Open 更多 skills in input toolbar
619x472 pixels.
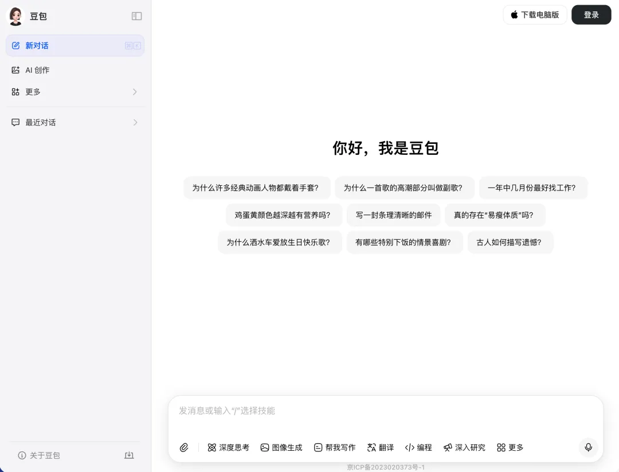(x=511, y=447)
